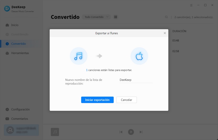The height and width of the screenshot is (140, 218).
Task: Click the DURACIÓN column header
Action: pyautogui.click(x=179, y=31)
